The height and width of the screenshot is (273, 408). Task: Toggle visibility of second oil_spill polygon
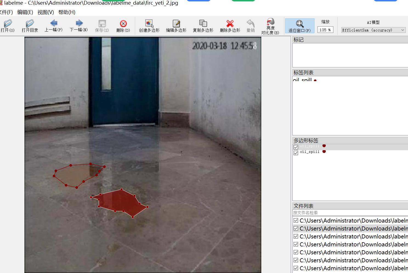(296, 153)
